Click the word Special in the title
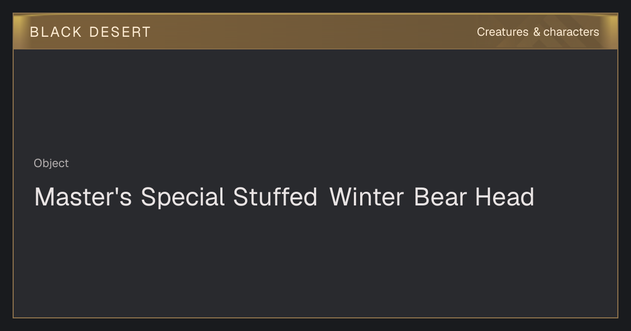 (x=182, y=198)
